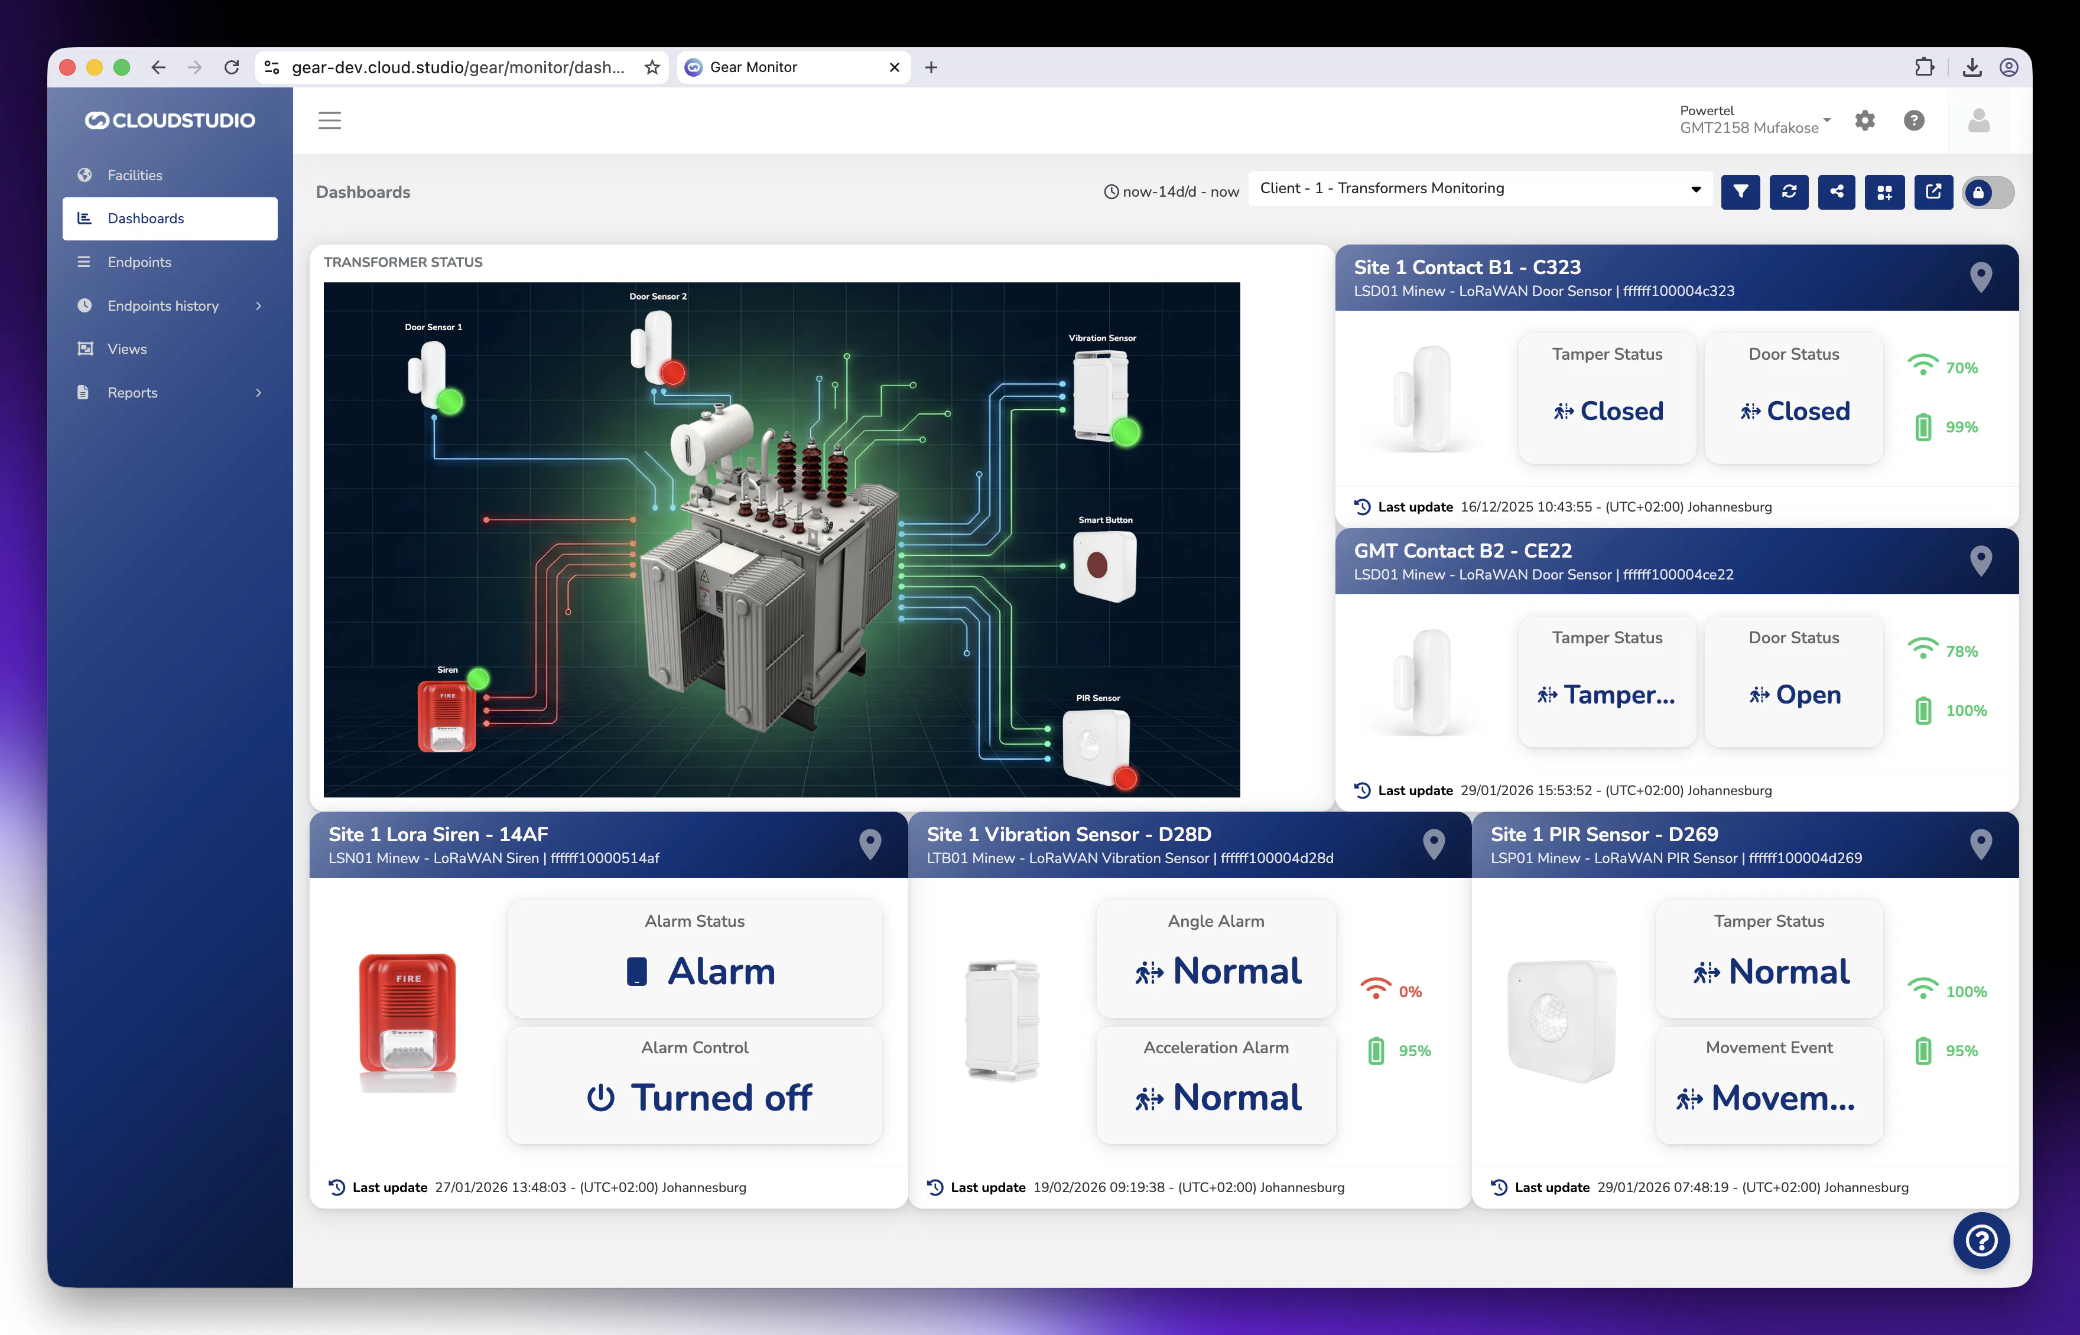The image size is (2080, 1335).
Task: Click the siren device image on card
Action: [408, 1022]
